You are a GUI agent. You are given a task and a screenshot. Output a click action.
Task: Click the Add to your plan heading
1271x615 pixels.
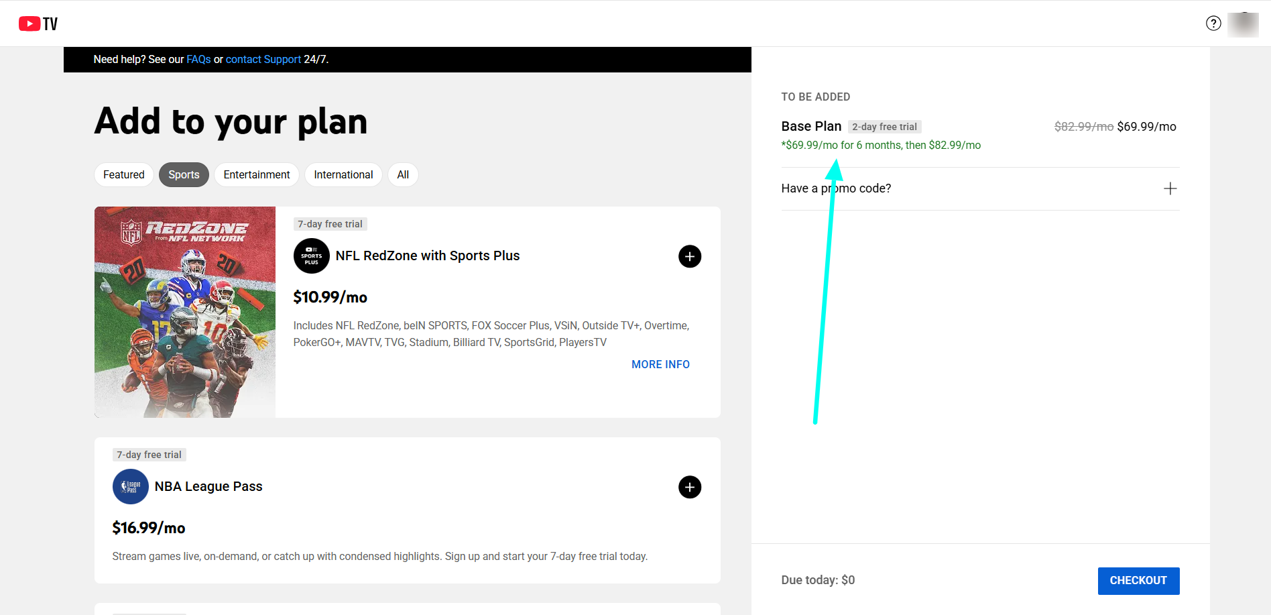tap(231, 121)
